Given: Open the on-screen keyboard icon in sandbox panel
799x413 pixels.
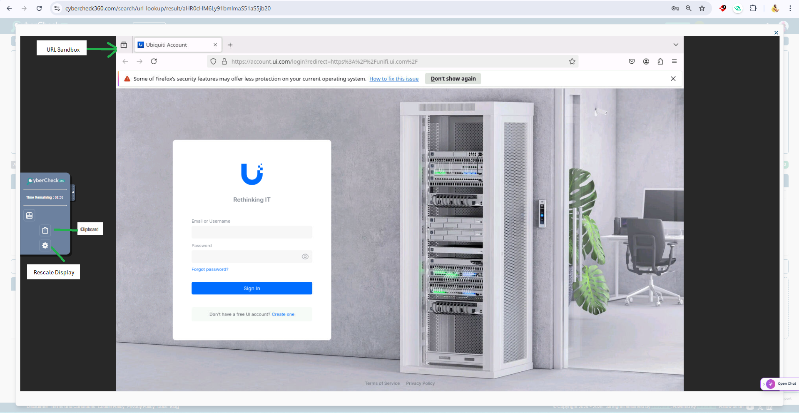Looking at the screenshot, I should point(29,215).
